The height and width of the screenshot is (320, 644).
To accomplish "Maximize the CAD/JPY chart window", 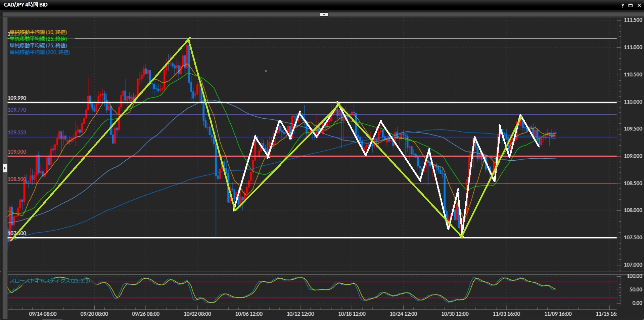I will click(x=630, y=5).
